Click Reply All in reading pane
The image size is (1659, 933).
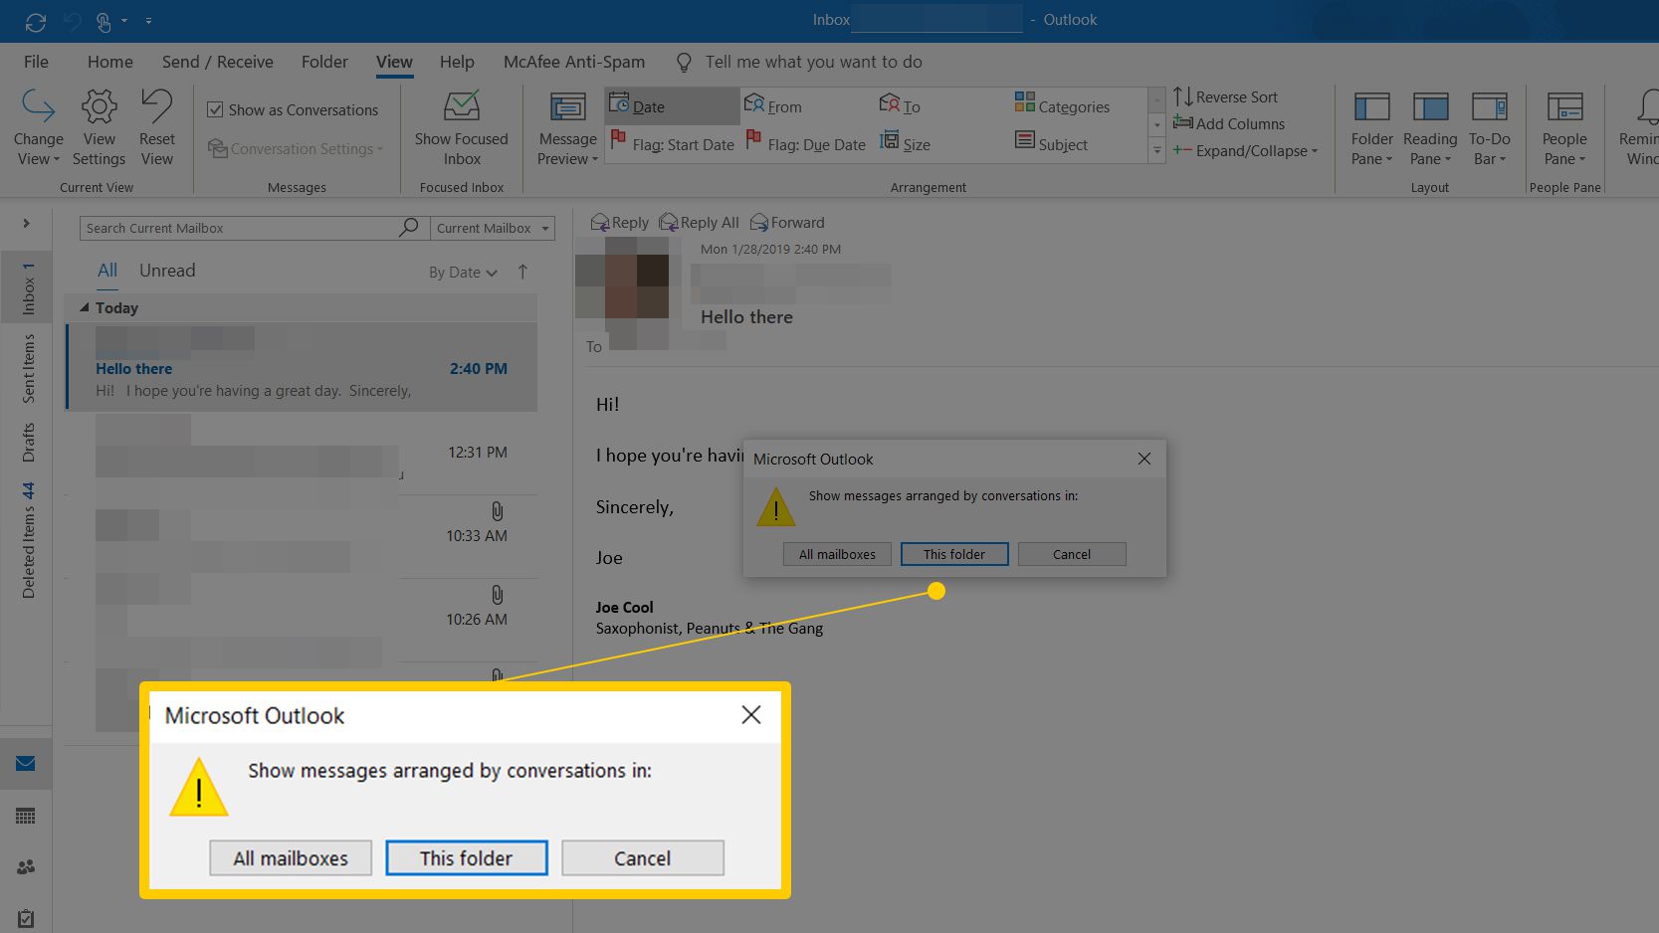click(699, 223)
